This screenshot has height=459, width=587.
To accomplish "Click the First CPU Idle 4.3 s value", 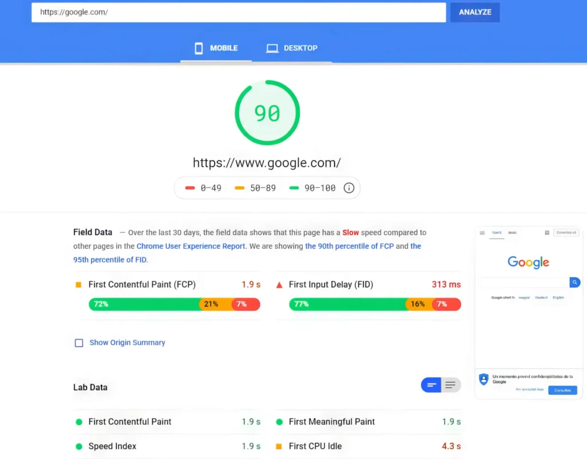I will point(451,446).
